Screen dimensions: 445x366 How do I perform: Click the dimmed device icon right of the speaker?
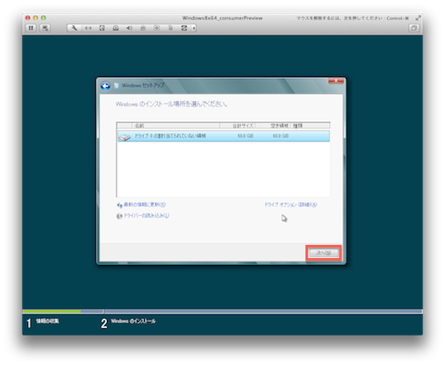143,28
